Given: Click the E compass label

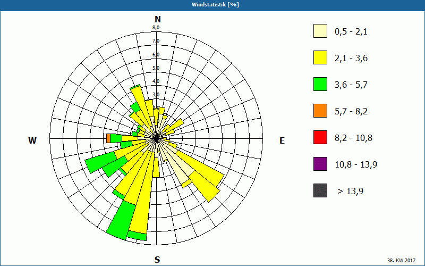Looking at the screenshot, I should click(x=282, y=140).
